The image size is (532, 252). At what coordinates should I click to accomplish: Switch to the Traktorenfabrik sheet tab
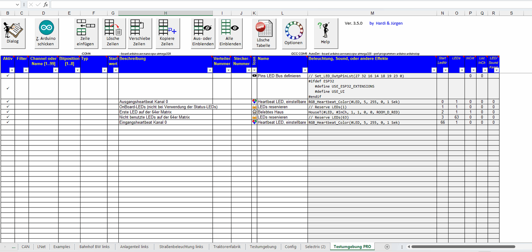pyautogui.click(x=227, y=247)
